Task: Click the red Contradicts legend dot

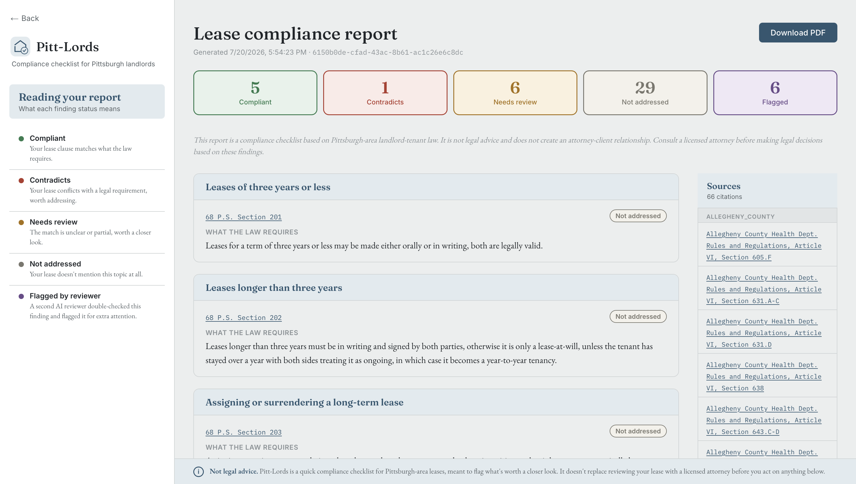Action: pyautogui.click(x=21, y=181)
